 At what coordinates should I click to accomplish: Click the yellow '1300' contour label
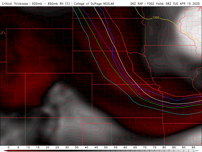pyautogui.click(x=156, y=17)
